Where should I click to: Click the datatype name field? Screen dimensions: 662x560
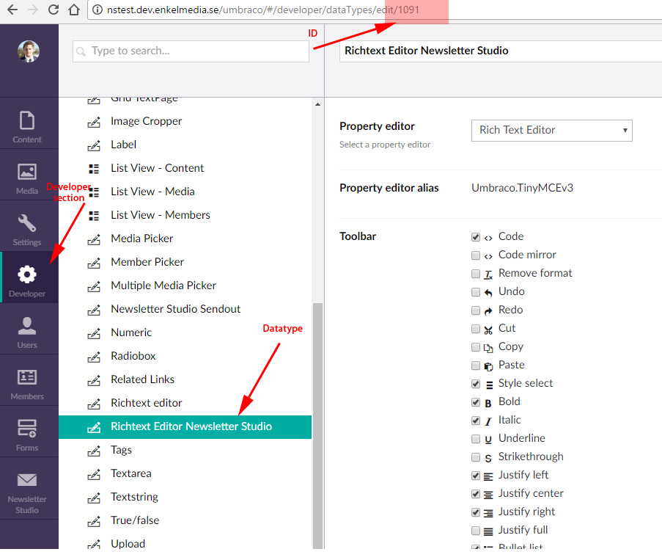pyautogui.click(x=500, y=51)
